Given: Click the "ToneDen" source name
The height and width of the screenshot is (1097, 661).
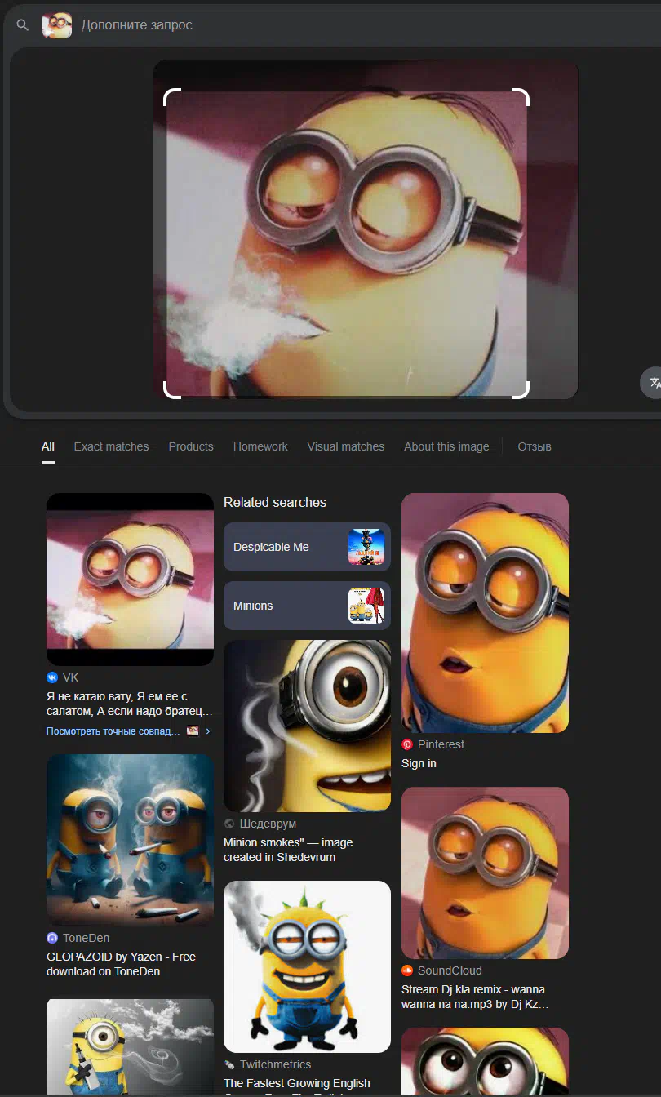Looking at the screenshot, I should [86, 938].
